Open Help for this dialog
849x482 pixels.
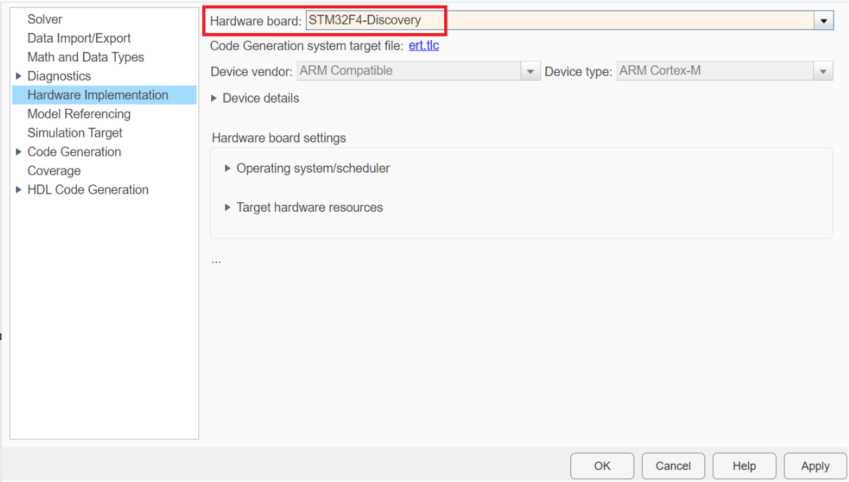744,466
